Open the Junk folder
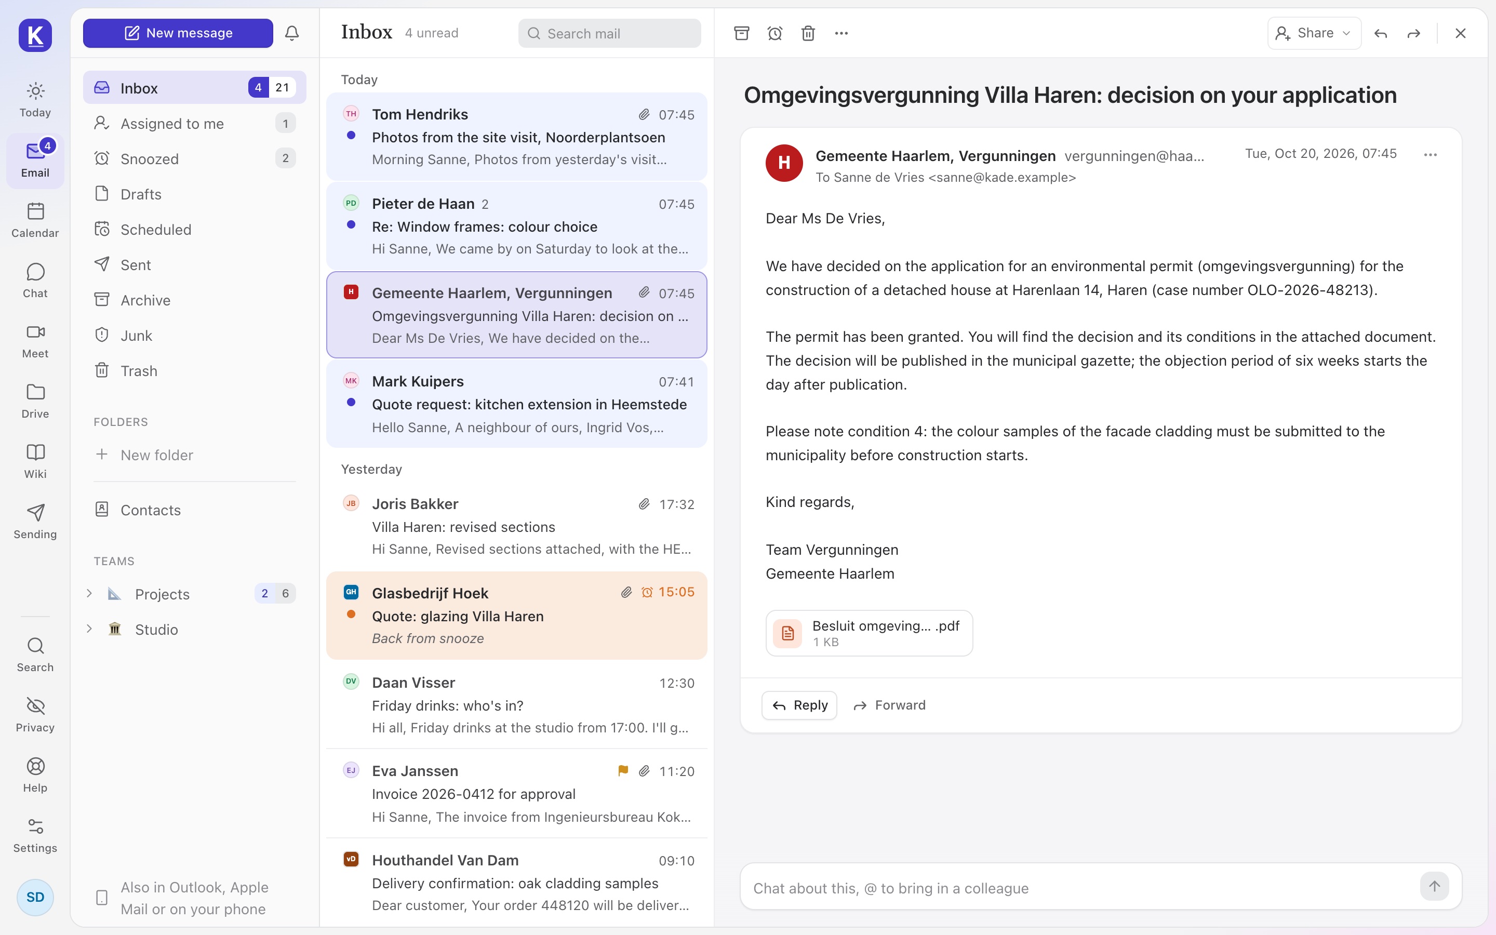1496x935 pixels. 195,335
